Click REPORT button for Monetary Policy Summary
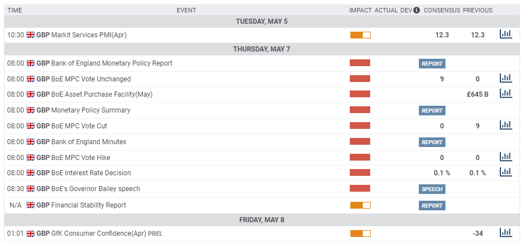 (432, 110)
